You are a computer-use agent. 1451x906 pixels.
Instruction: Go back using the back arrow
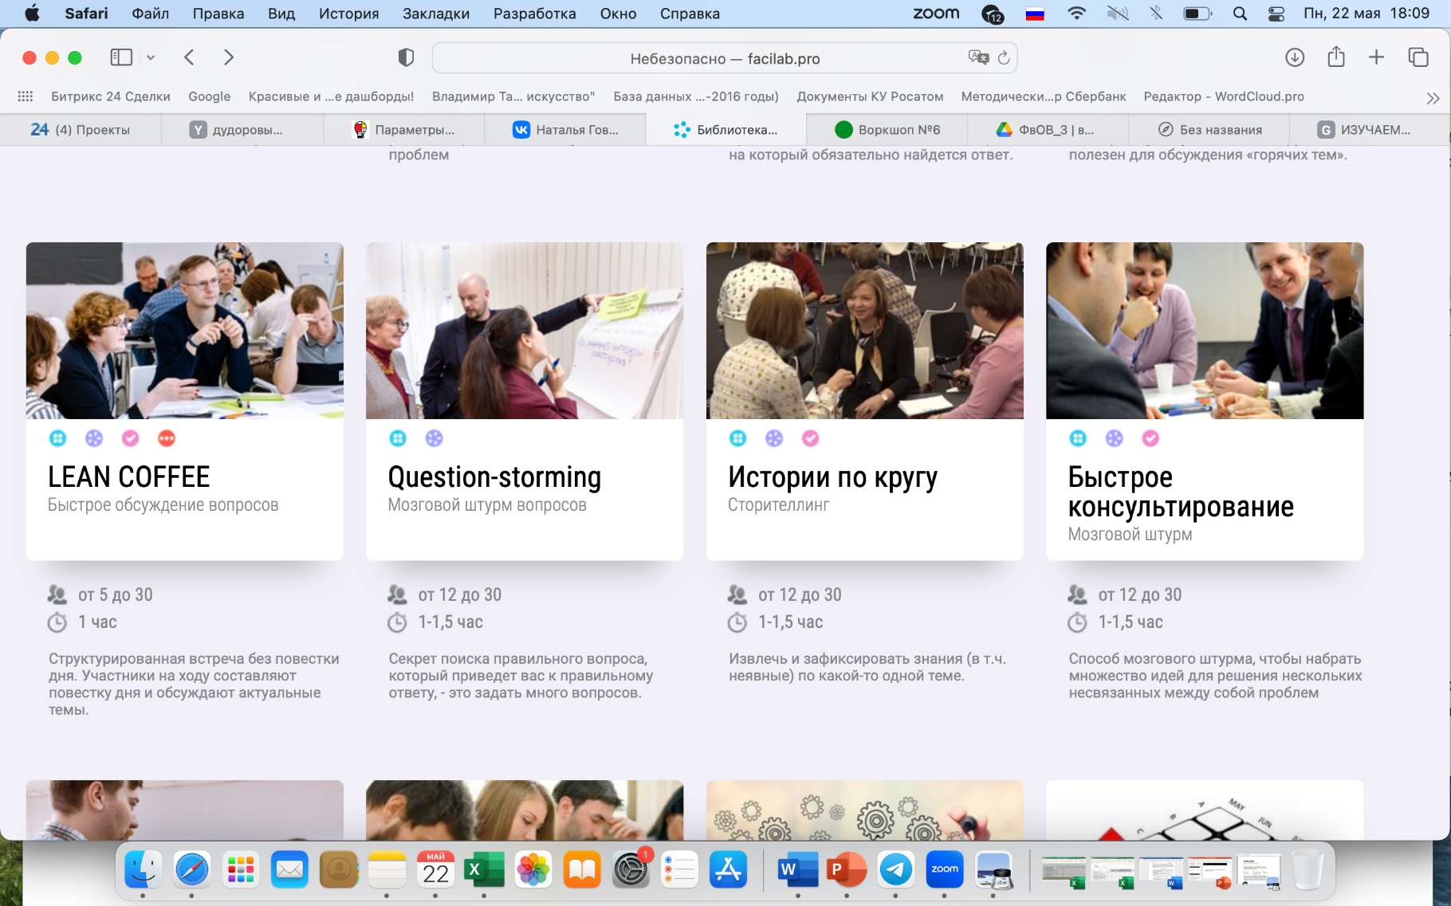point(189,57)
